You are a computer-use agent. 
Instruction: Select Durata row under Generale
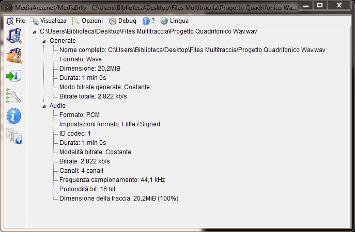pos(83,78)
